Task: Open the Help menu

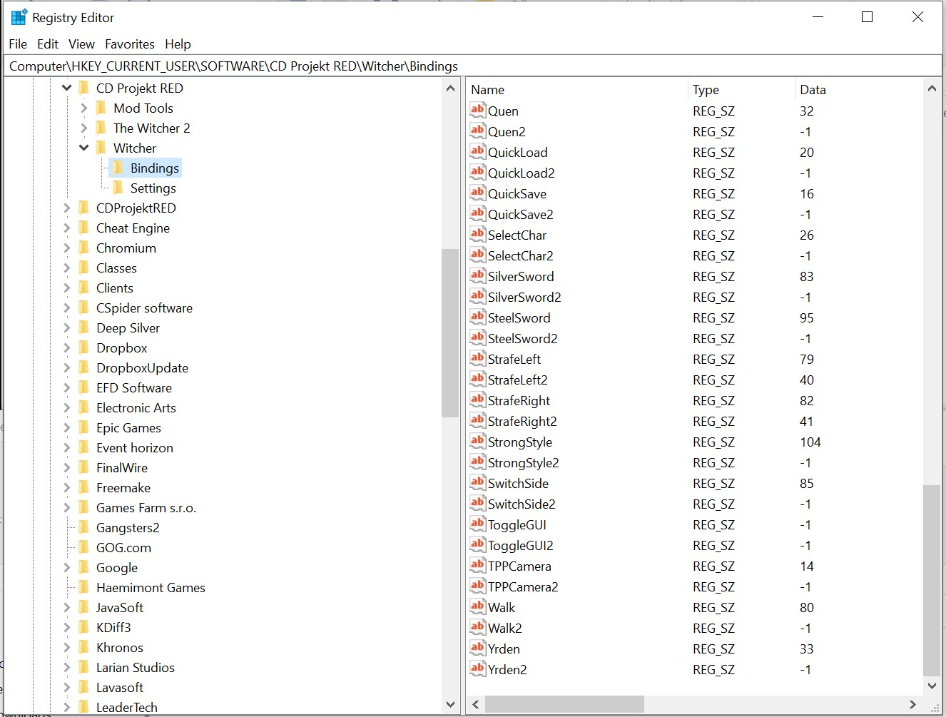Action: [178, 44]
